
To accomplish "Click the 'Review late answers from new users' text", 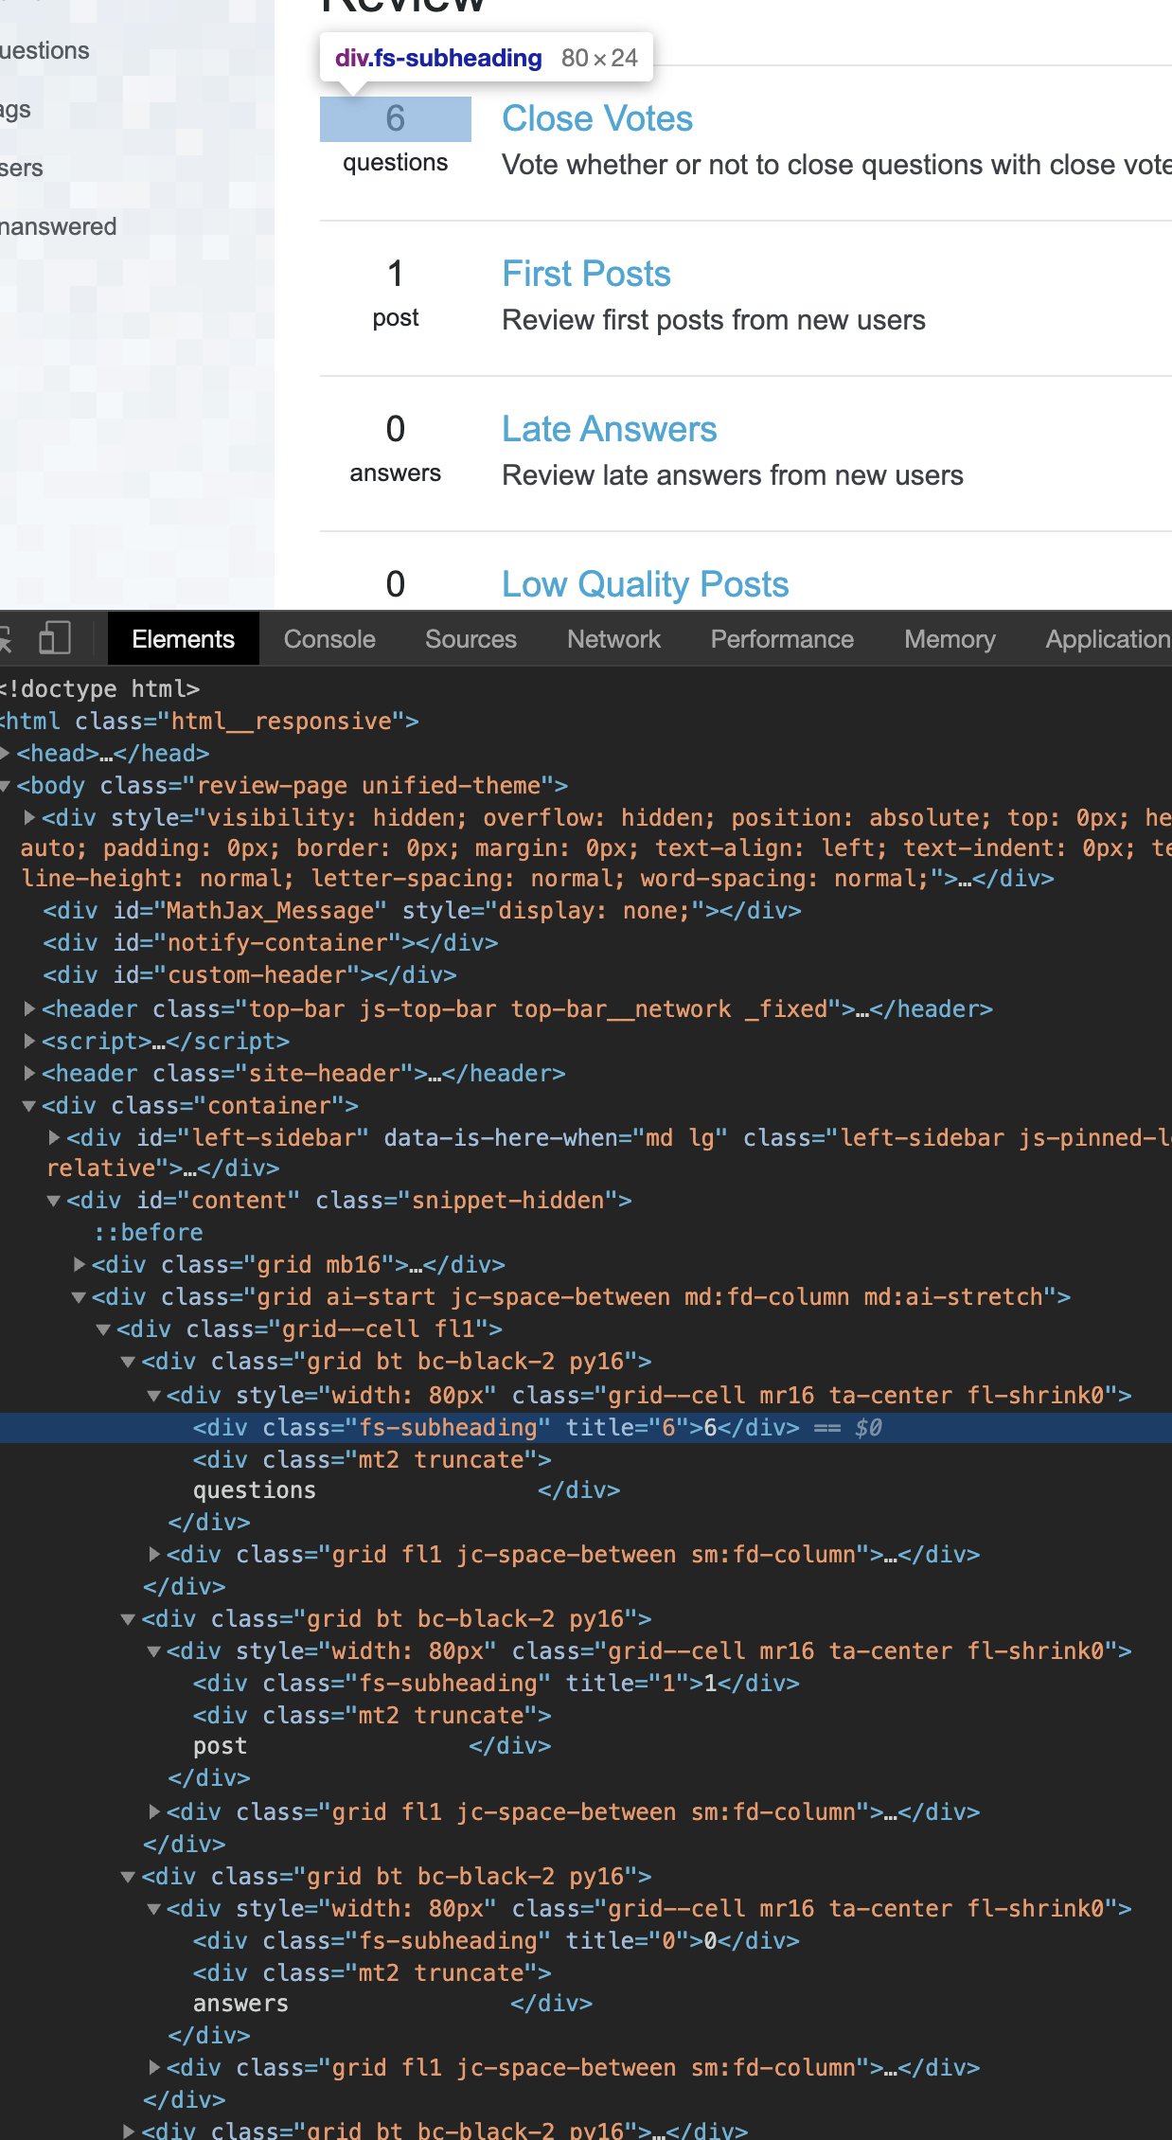I will [733, 474].
